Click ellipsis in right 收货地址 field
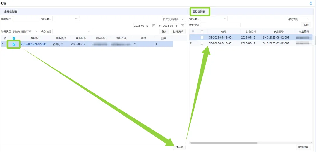Image resolution: width=316 pixels, height=152 pixels. (237, 25)
